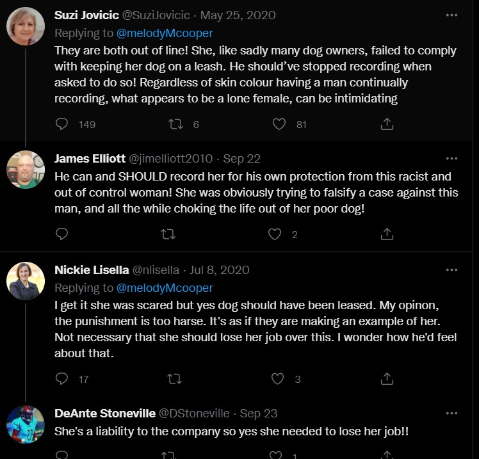Like James Elliott's tweet
This screenshot has width=479, height=459.
[x=275, y=234]
